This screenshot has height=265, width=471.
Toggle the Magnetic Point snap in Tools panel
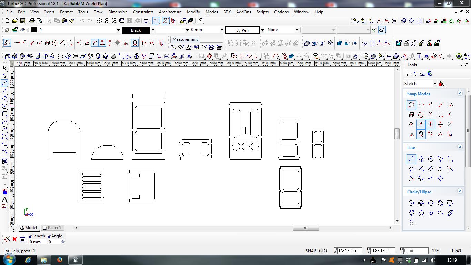421,134
